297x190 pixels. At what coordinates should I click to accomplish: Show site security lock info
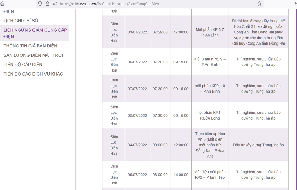click(48, 3)
